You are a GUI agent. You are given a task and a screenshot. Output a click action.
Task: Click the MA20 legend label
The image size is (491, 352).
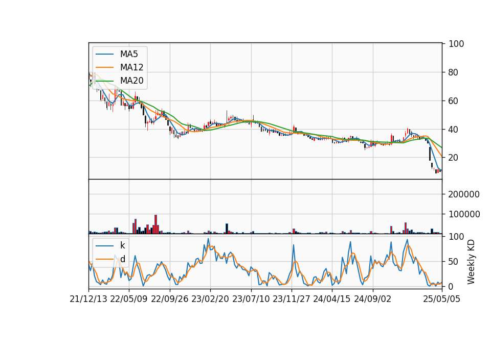click(x=131, y=81)
